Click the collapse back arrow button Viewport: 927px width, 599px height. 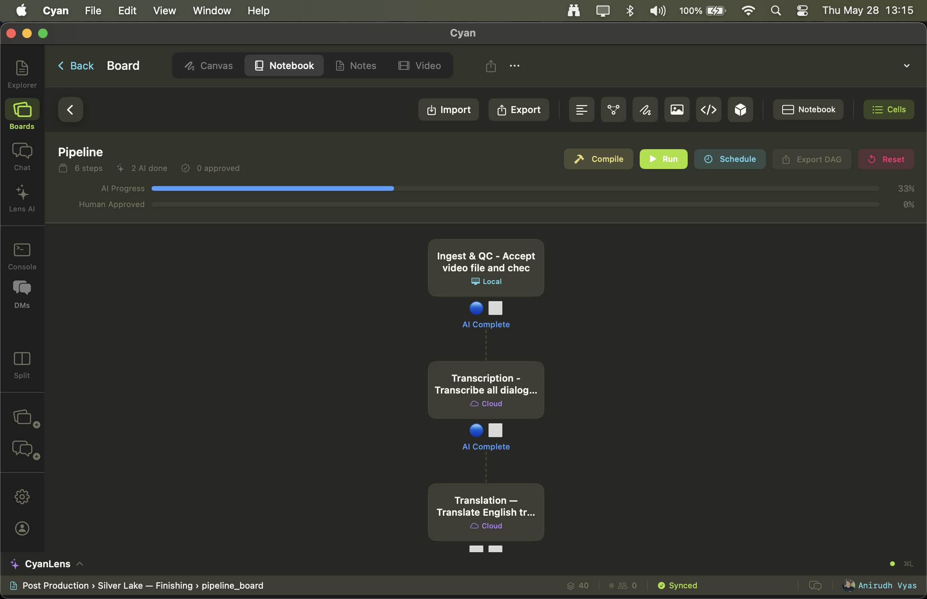[x=71, y=109]
